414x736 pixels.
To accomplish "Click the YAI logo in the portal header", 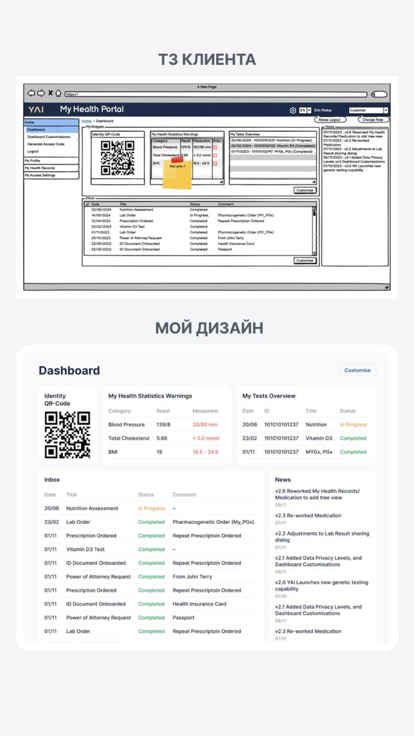I will (x=36, y=110).
